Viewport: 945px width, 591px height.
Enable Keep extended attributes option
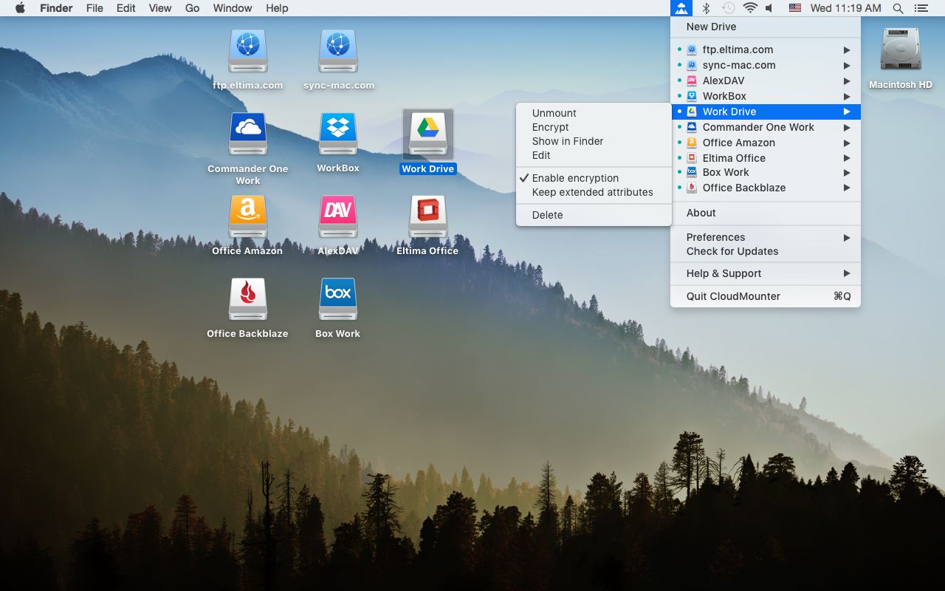pyautogui.click(x=594, y=192)
